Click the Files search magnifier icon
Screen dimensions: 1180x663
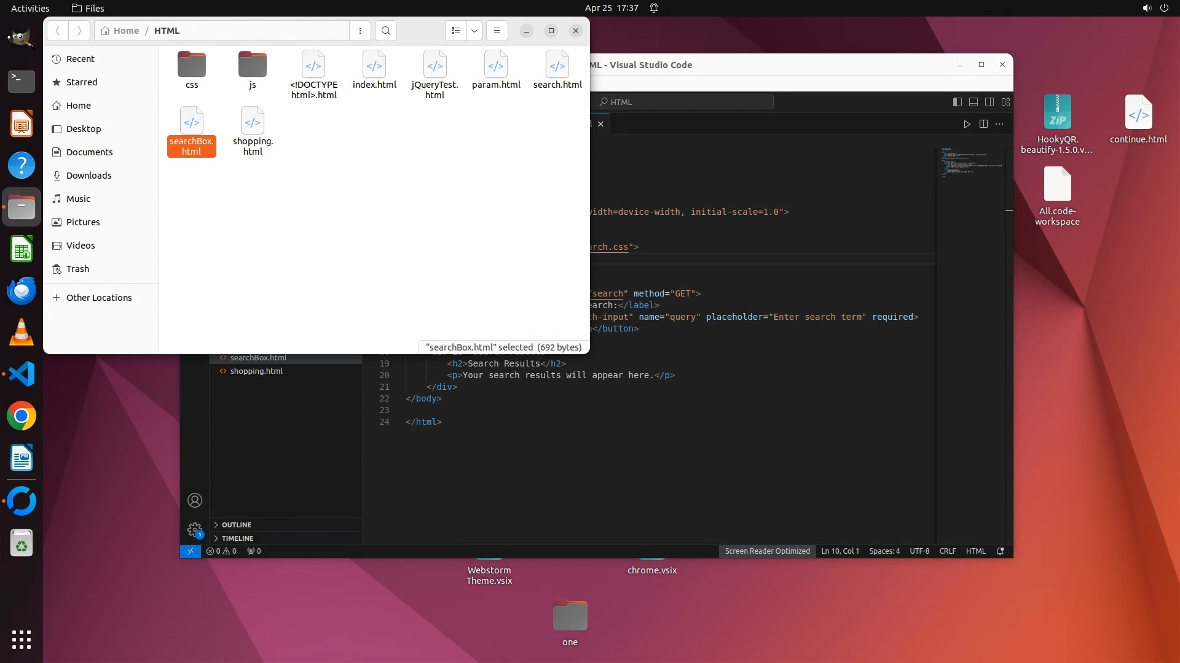[x=385, y=31]
